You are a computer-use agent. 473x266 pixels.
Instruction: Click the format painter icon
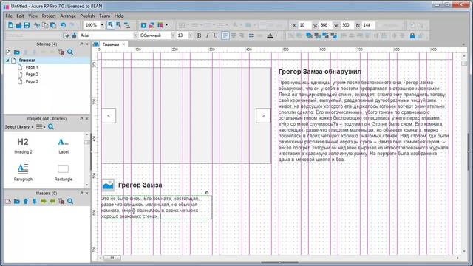[x=66, y=35]
